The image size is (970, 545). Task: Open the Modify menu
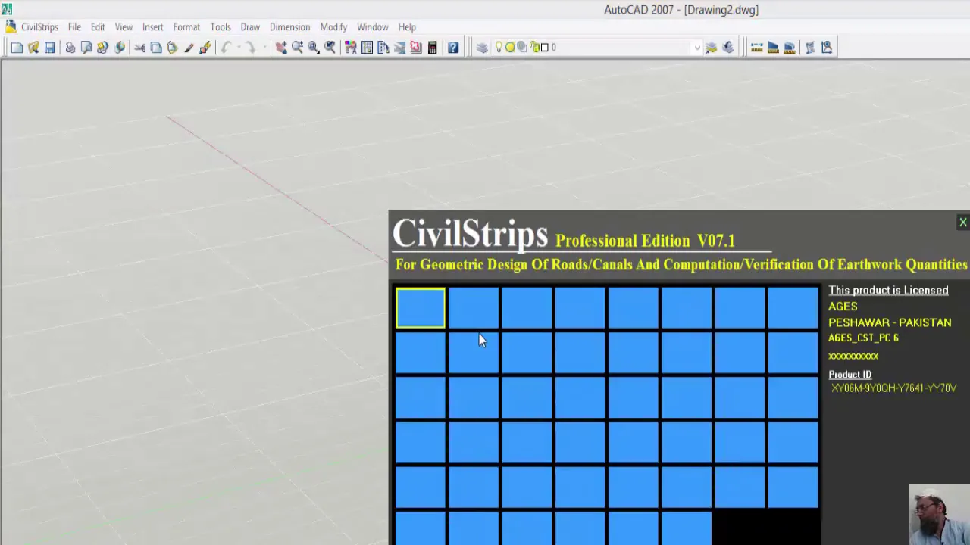(x=333, y=27)
